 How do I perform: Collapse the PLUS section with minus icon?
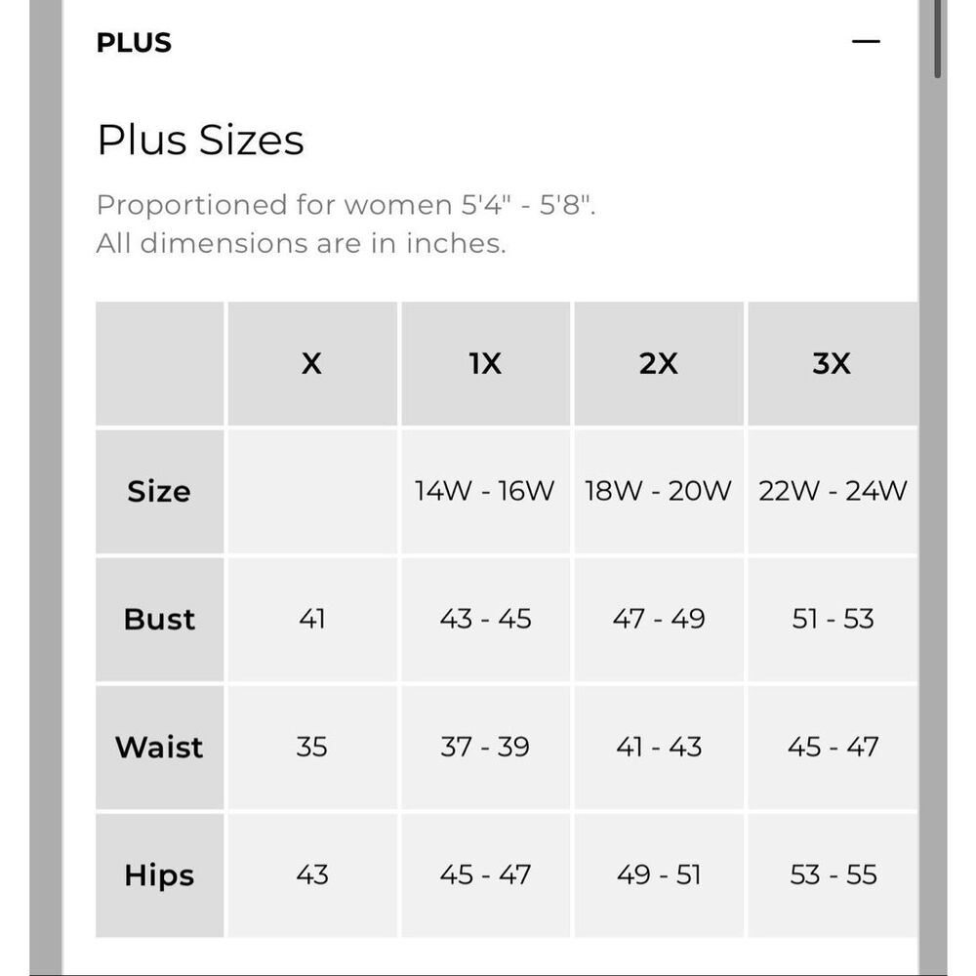point(866,42)
